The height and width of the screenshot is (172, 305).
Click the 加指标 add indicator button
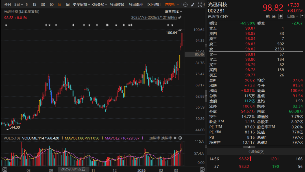coord(154,138)
